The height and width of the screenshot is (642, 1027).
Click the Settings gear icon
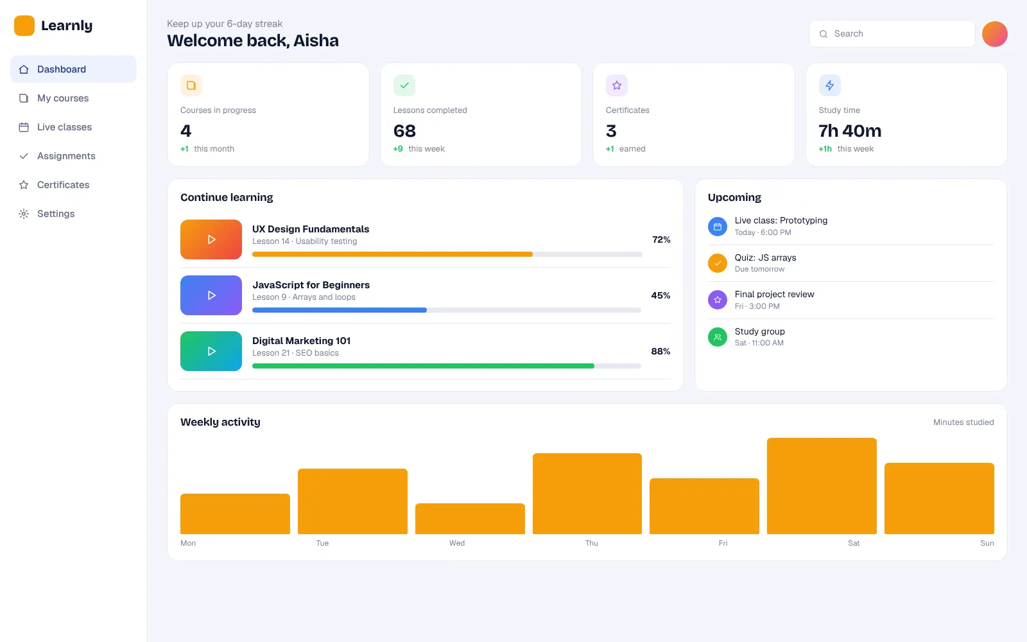(x=24, y=214)
